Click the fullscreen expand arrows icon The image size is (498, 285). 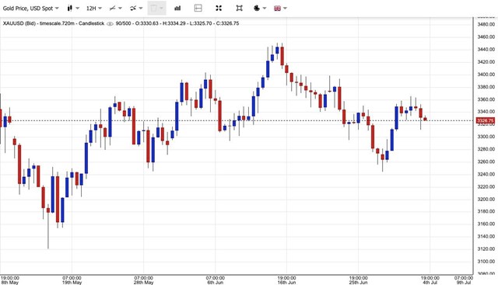[219, 9]
